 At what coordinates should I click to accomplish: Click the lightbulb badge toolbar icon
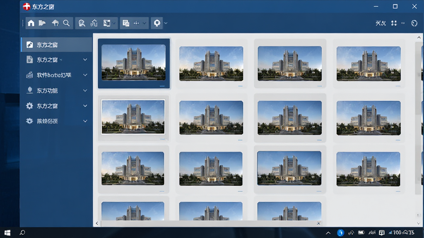point(157,23)
